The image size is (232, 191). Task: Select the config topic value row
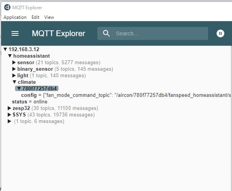click(126, 95)
